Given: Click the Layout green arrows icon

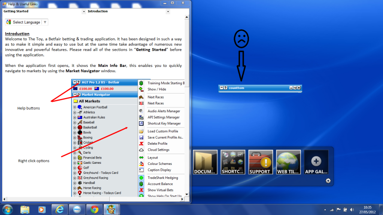Looking at the screenshot, I should pyautogui.click(x=141, y=158).
